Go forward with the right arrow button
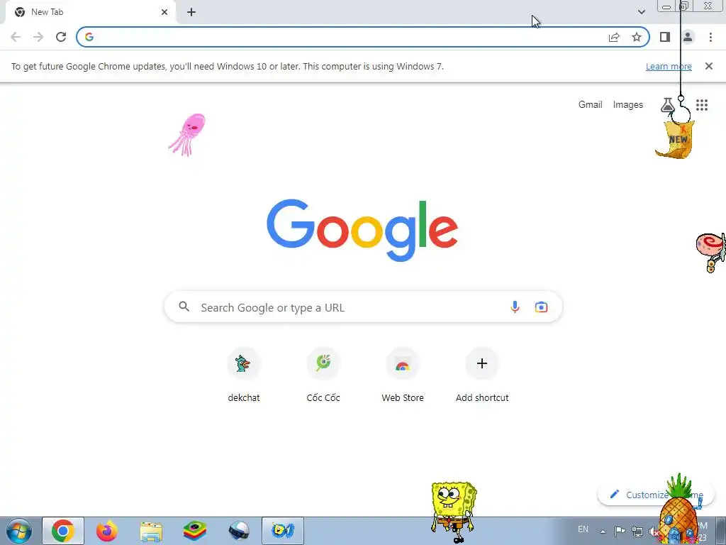Screen dimensions: 726x545 [38, 37]
